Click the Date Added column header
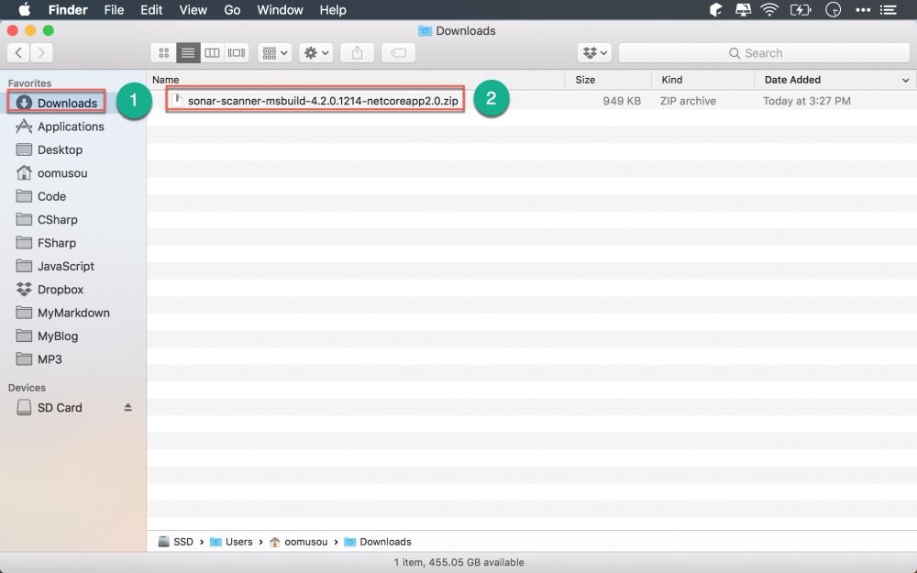The height and width of the screenshot is (573, 917). [x=792, y=80]
